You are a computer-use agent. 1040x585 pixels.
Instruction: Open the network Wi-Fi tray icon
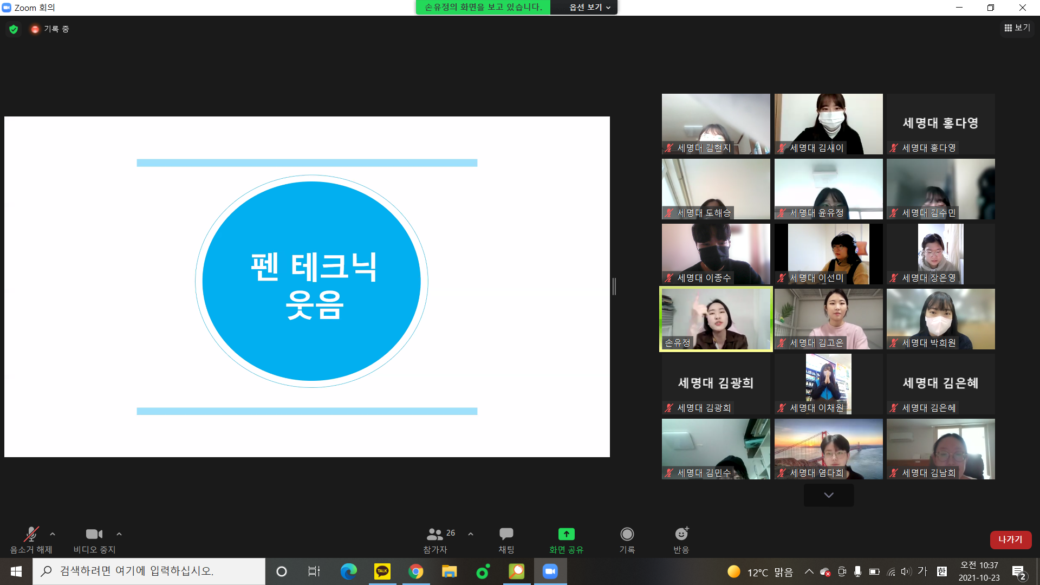(891, 571)
